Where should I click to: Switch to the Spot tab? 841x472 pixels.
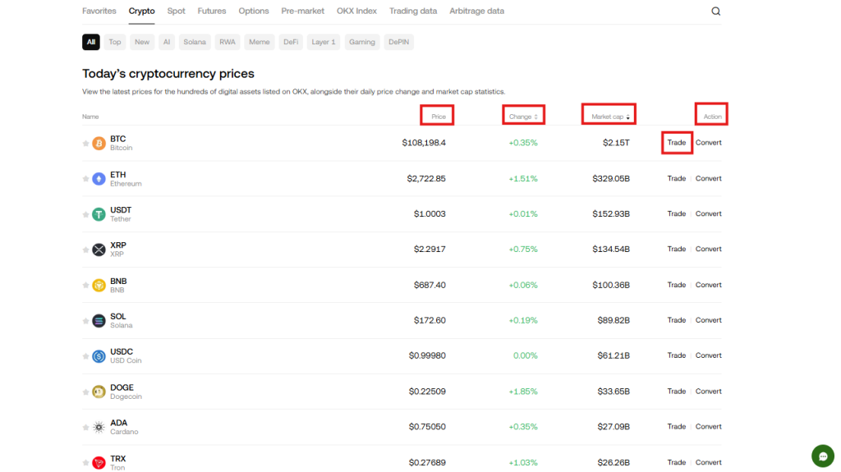[176, 11]
